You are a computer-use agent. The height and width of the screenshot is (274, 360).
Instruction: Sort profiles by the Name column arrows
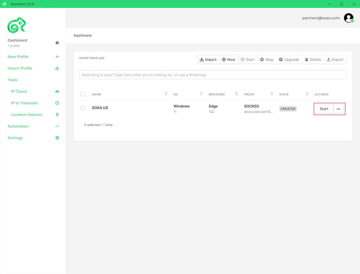(166, 94)
